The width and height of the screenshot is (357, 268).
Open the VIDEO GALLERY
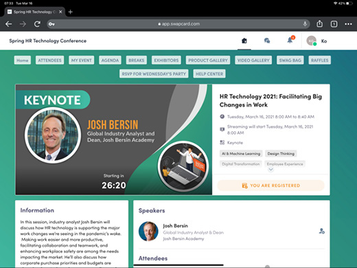point(253,60)
